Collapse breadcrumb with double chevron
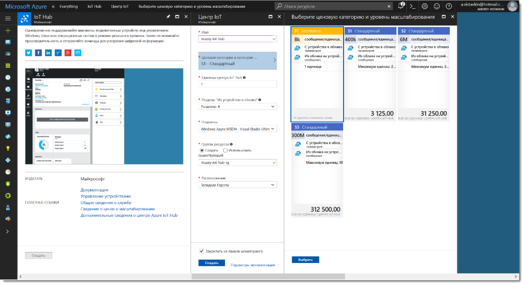 coord(53,7)
